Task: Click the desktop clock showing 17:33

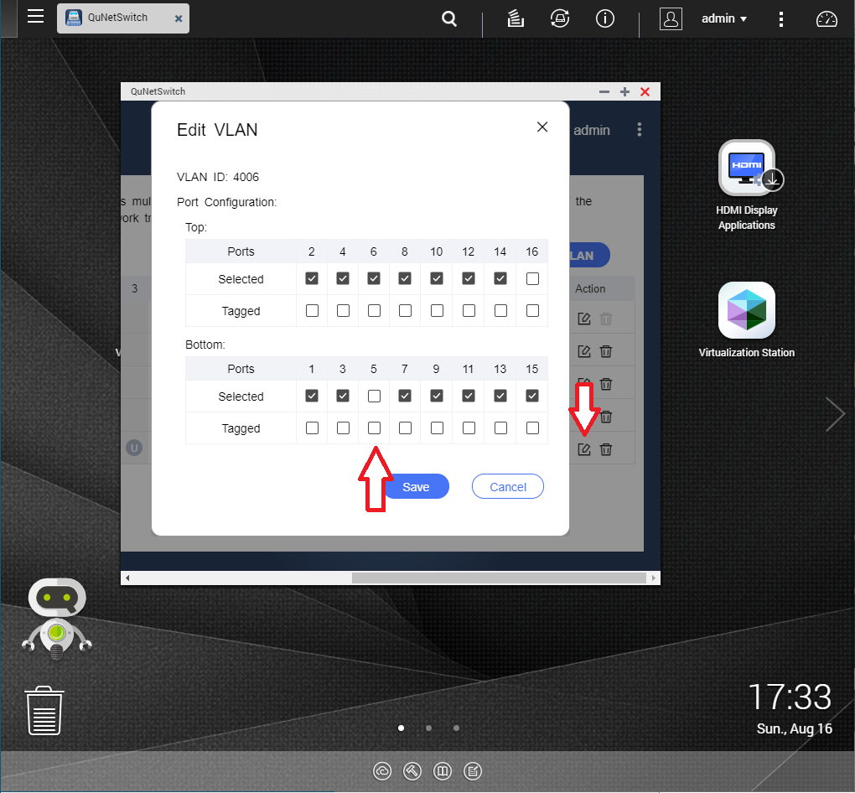Action: pos(790,697)
